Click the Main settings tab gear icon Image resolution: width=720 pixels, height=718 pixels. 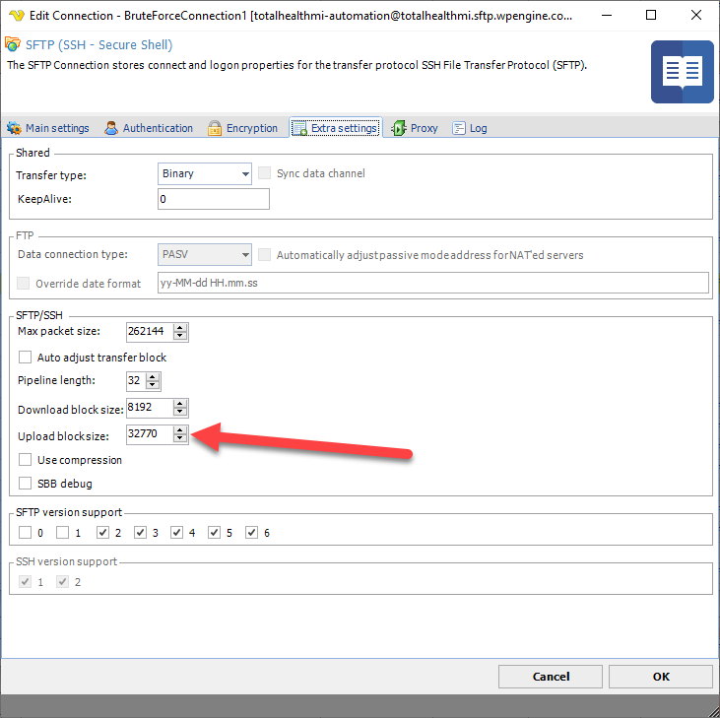tap(14, 128)
